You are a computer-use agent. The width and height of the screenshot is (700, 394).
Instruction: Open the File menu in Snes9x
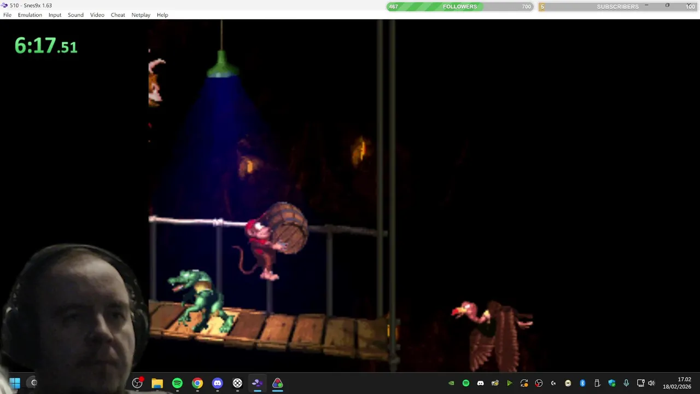[x=7, y=15]
